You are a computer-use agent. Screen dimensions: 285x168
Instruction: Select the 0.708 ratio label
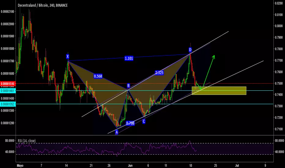pos(130,123)
